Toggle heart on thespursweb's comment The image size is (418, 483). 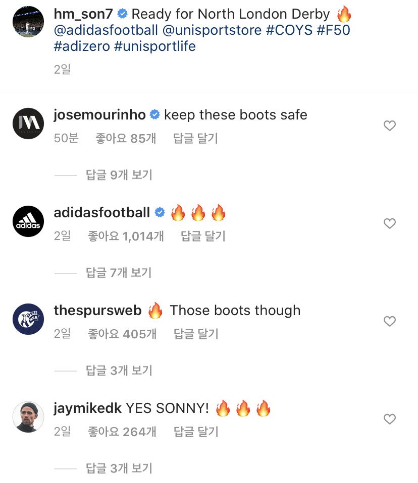(x=390, y=321)
